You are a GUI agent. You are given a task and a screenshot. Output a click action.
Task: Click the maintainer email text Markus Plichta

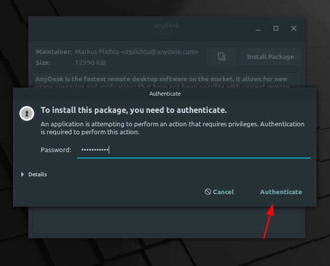[x=137, y=52]
